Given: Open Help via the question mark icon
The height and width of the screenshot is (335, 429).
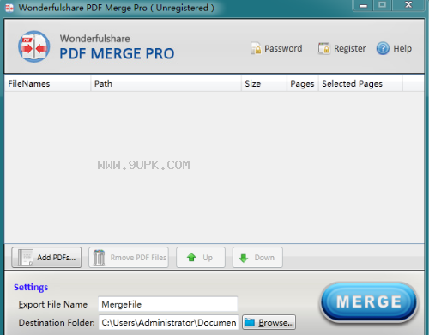Looking at the screenshot, I should point(383,48).
